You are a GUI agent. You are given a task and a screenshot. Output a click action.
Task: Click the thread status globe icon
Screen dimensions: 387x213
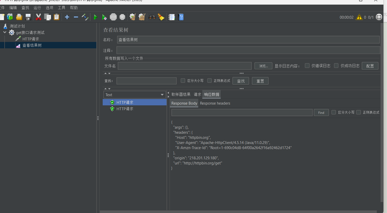[379, 17]
